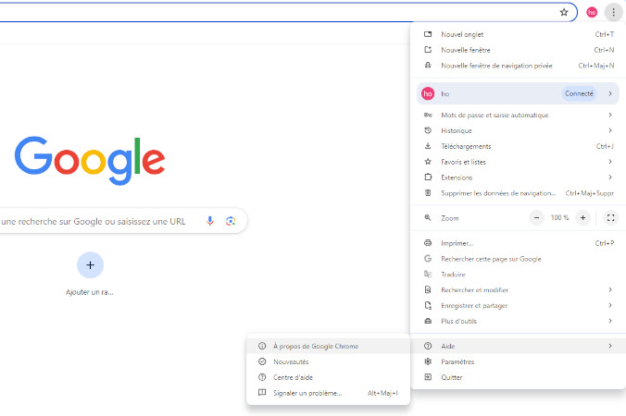Click the Nouvelle fenêtre window icon
This screenshot has width=626, height=416.
coord(428,50)
